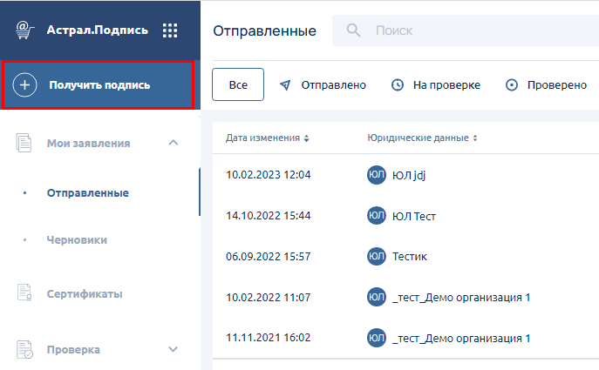Focus the Поиск search field

(466, 30)
